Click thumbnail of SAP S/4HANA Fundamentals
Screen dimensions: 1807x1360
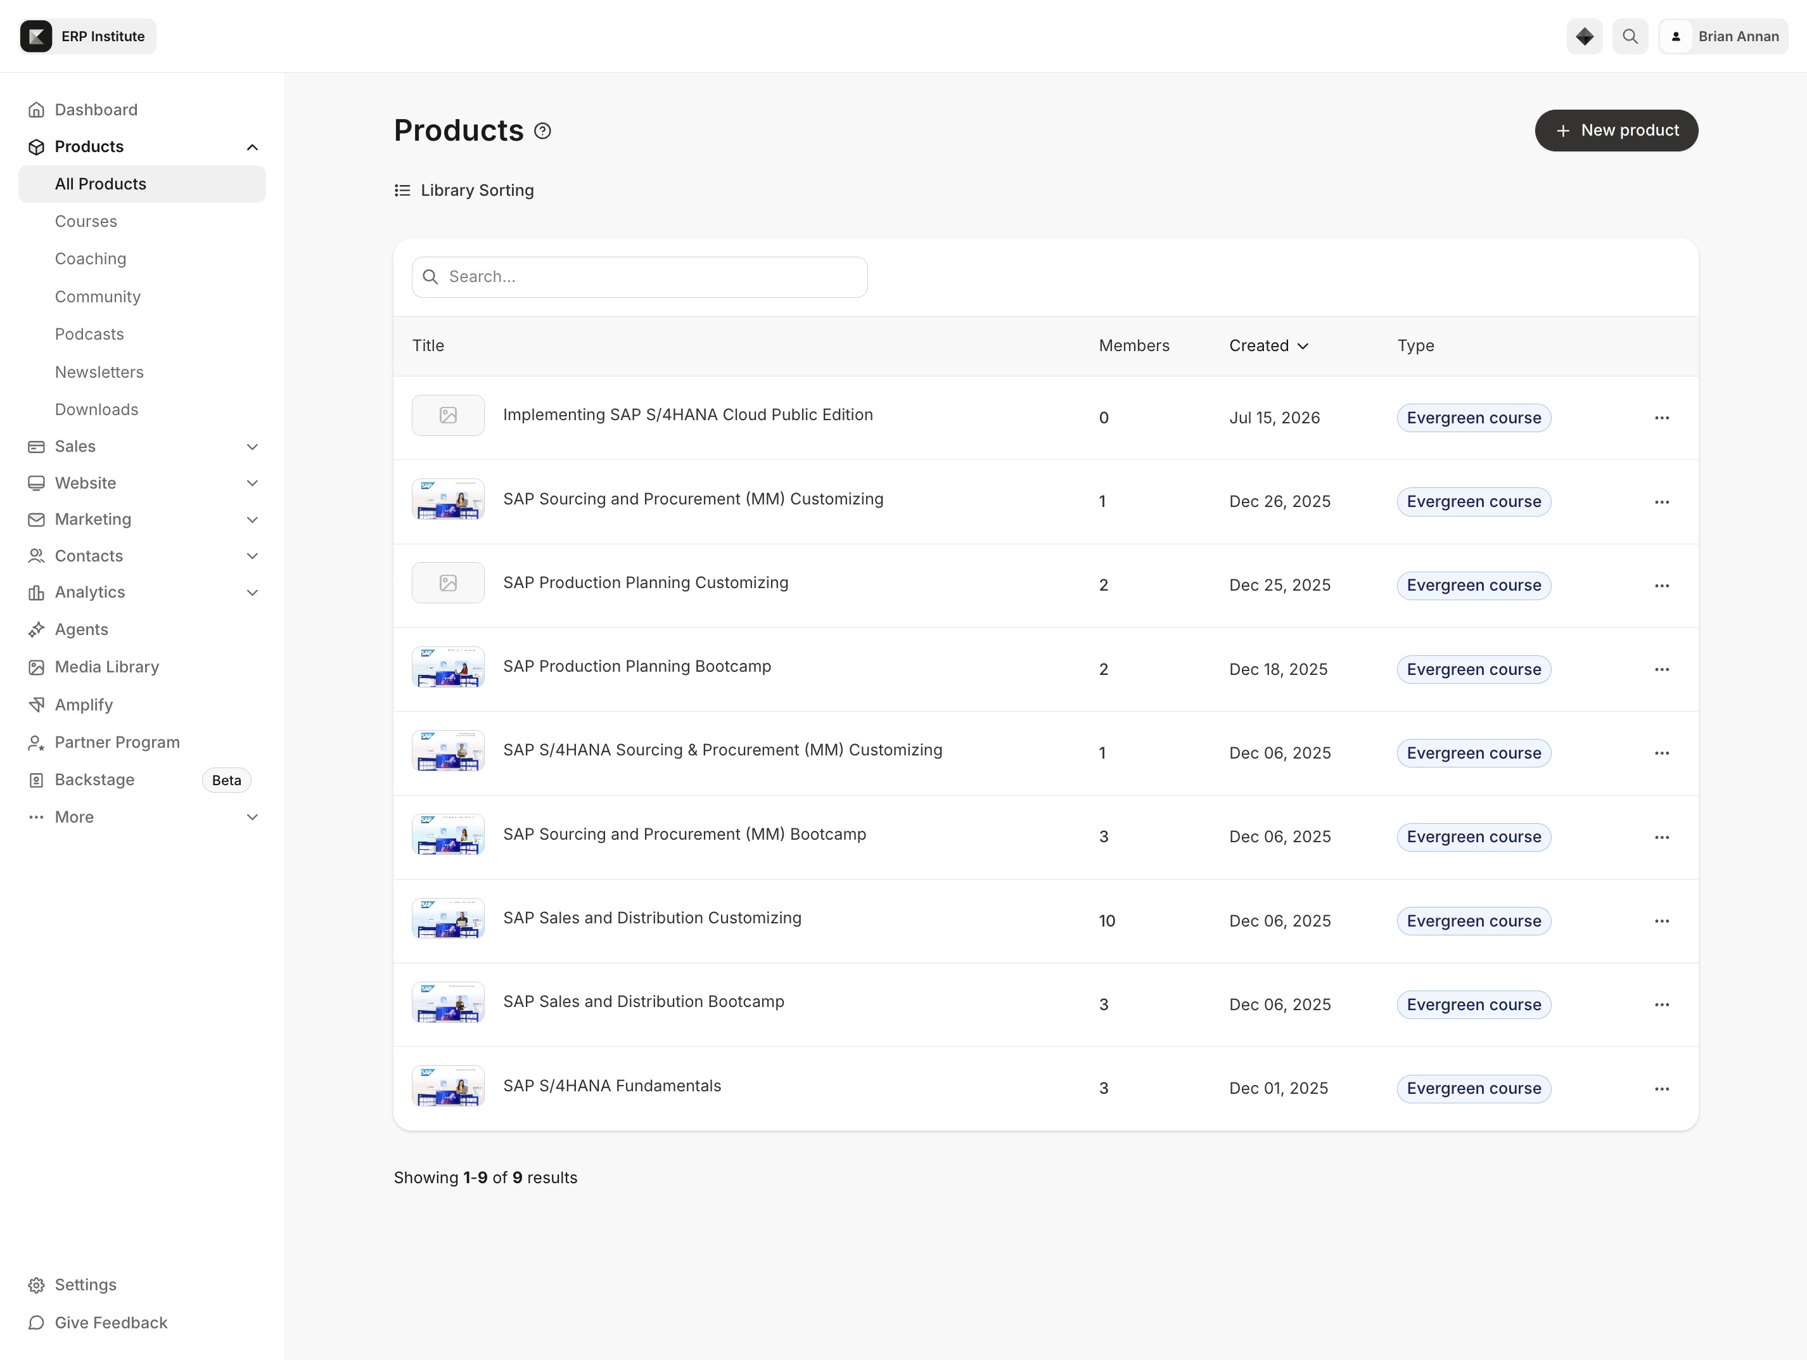click(x=448, y=1086)
